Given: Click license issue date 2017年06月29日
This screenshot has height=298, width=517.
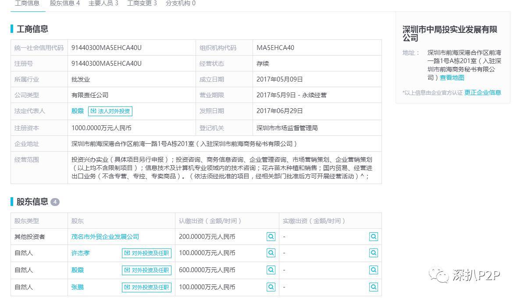Looking at the screenshot, I should (x=280, y=111).
